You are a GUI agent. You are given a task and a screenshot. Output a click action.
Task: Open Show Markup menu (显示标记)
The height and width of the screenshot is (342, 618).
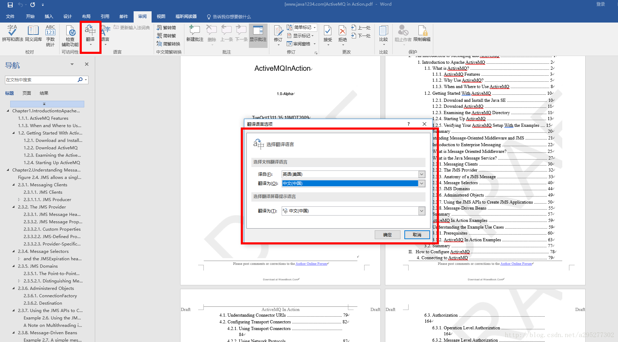[x=300, y=36]
